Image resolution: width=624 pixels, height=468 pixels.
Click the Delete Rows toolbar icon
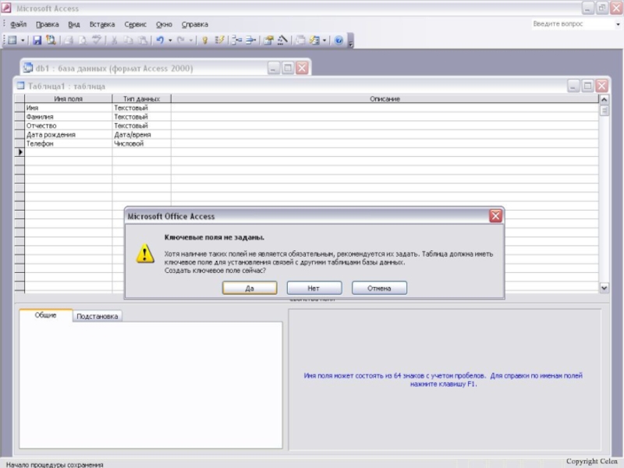pyautogui.click(x=250, y=40)
